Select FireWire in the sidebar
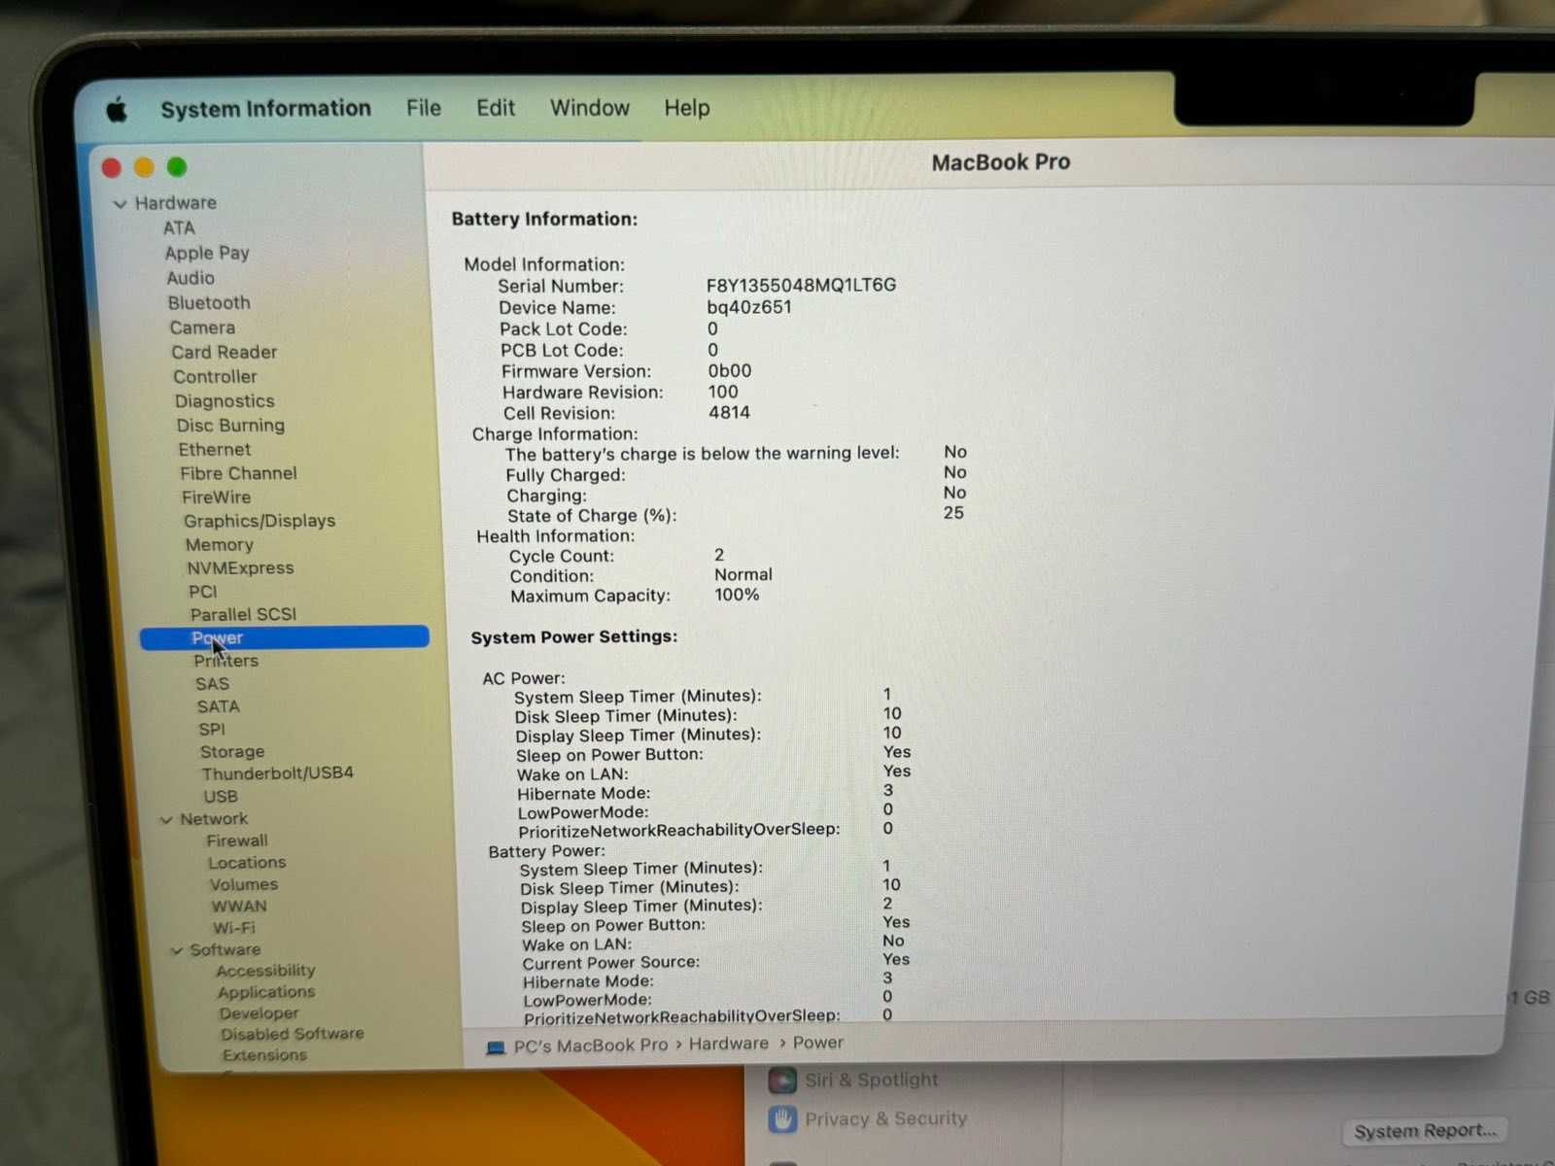1555x1166 pixels. (216, 497)
